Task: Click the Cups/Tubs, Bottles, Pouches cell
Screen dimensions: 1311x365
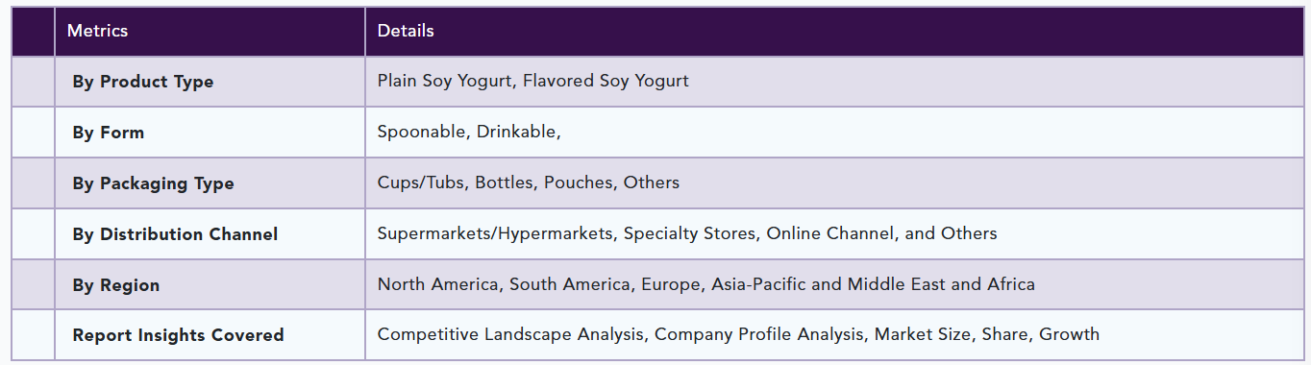Action: pyautogui.click(x=834, y=183)
